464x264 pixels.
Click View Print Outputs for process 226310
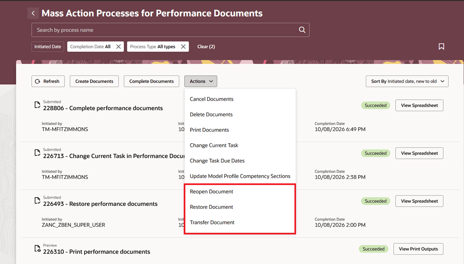(418, 249)
